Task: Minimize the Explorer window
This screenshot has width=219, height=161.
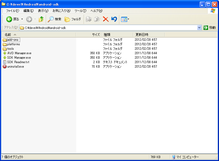Action: click(x=202, y=4)
